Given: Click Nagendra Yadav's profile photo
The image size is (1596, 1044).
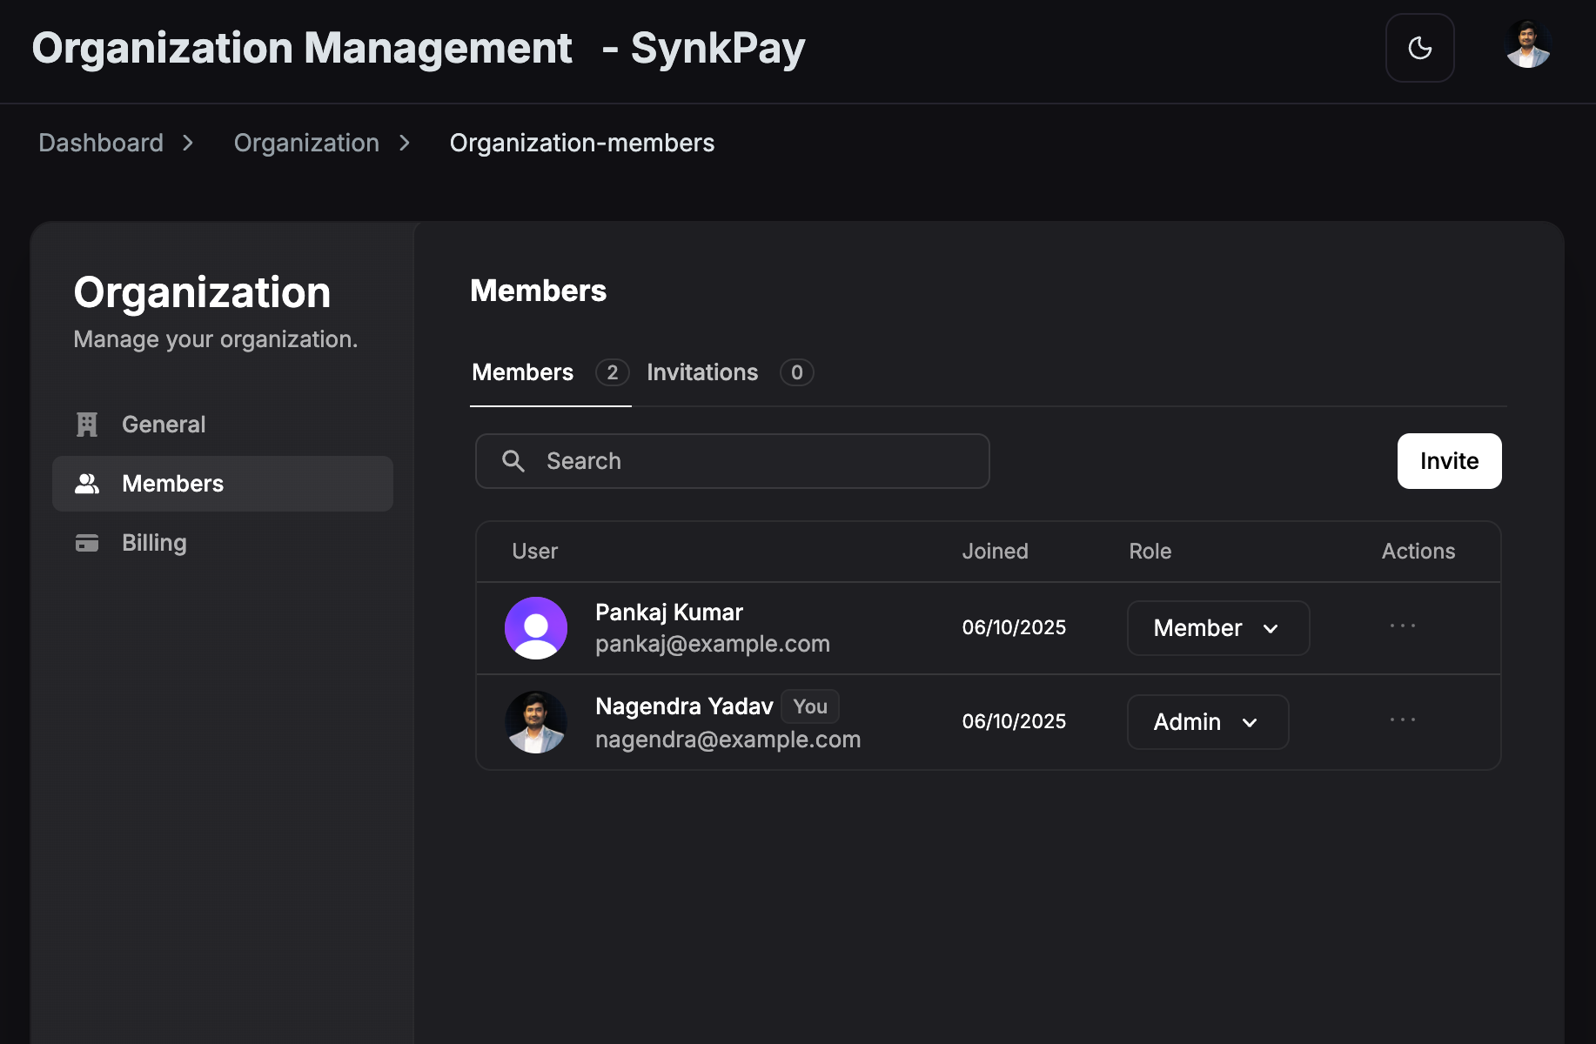Looking at the screenshot, I should point(536,722).
